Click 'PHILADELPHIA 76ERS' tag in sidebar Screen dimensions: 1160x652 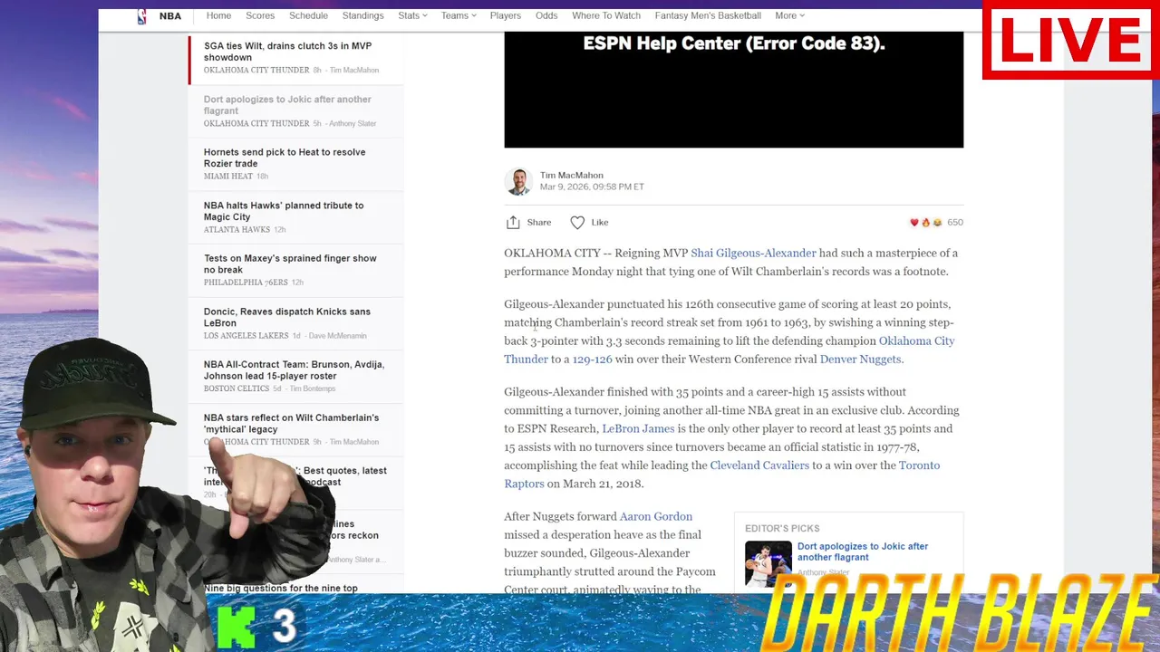pos(246,283)
